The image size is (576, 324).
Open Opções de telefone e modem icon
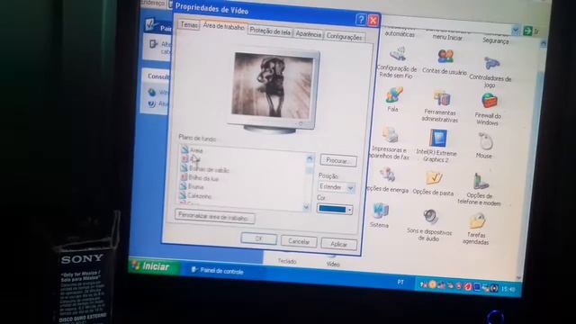tap(481, 182)
